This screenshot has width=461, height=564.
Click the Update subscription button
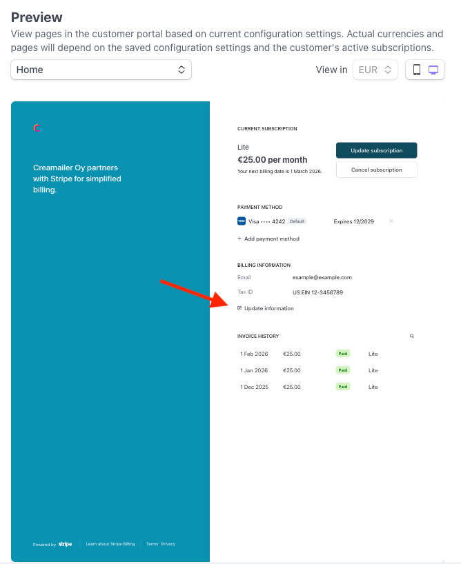click(377, 150)
